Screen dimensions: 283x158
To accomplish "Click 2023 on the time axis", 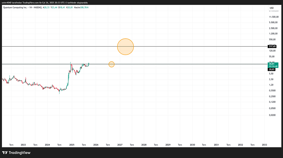I will [x=23, y=145].
